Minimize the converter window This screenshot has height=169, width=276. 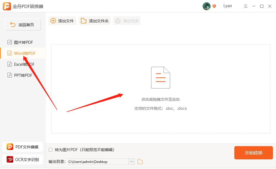[254, 6]
